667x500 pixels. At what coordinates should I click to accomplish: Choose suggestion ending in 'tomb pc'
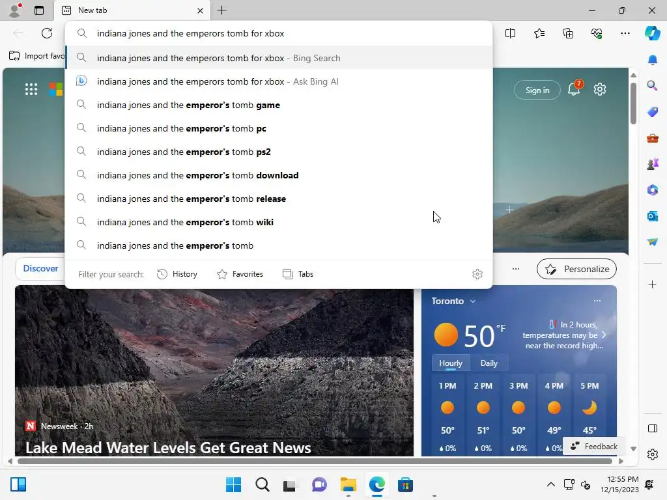click(279, 128)
